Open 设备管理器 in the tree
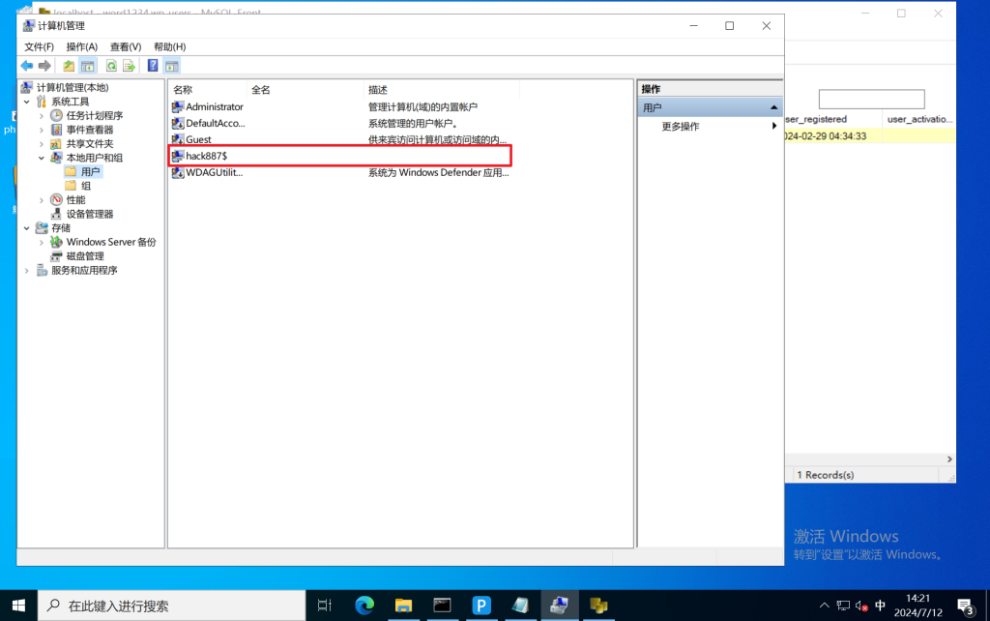This screenshot has width=990, height=621. click(90, 214)
